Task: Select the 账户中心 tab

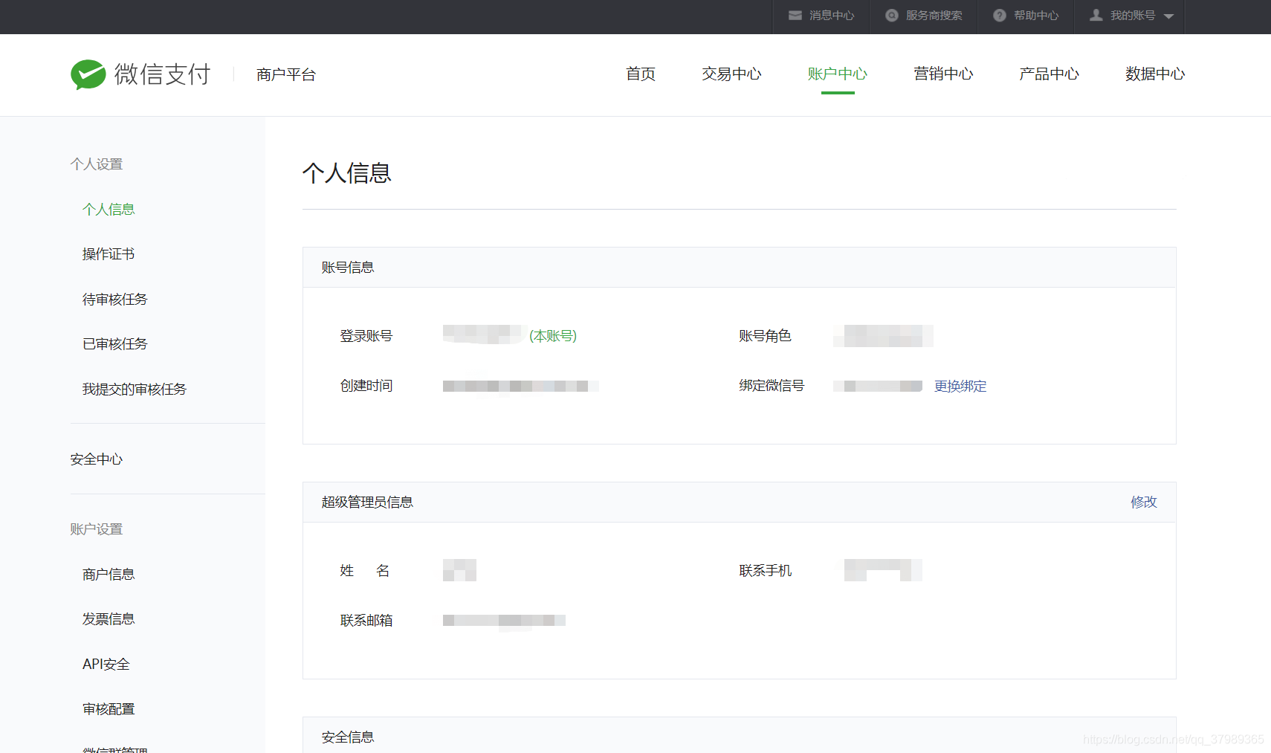Action: pos(838,74)
